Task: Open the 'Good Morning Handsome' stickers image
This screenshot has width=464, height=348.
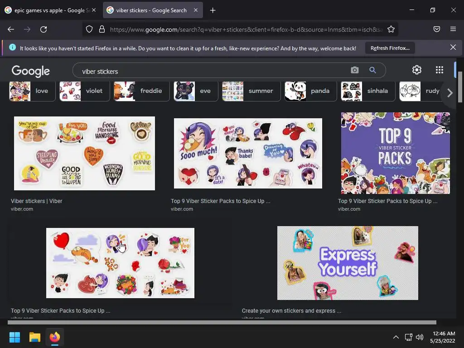Action: 84,153
